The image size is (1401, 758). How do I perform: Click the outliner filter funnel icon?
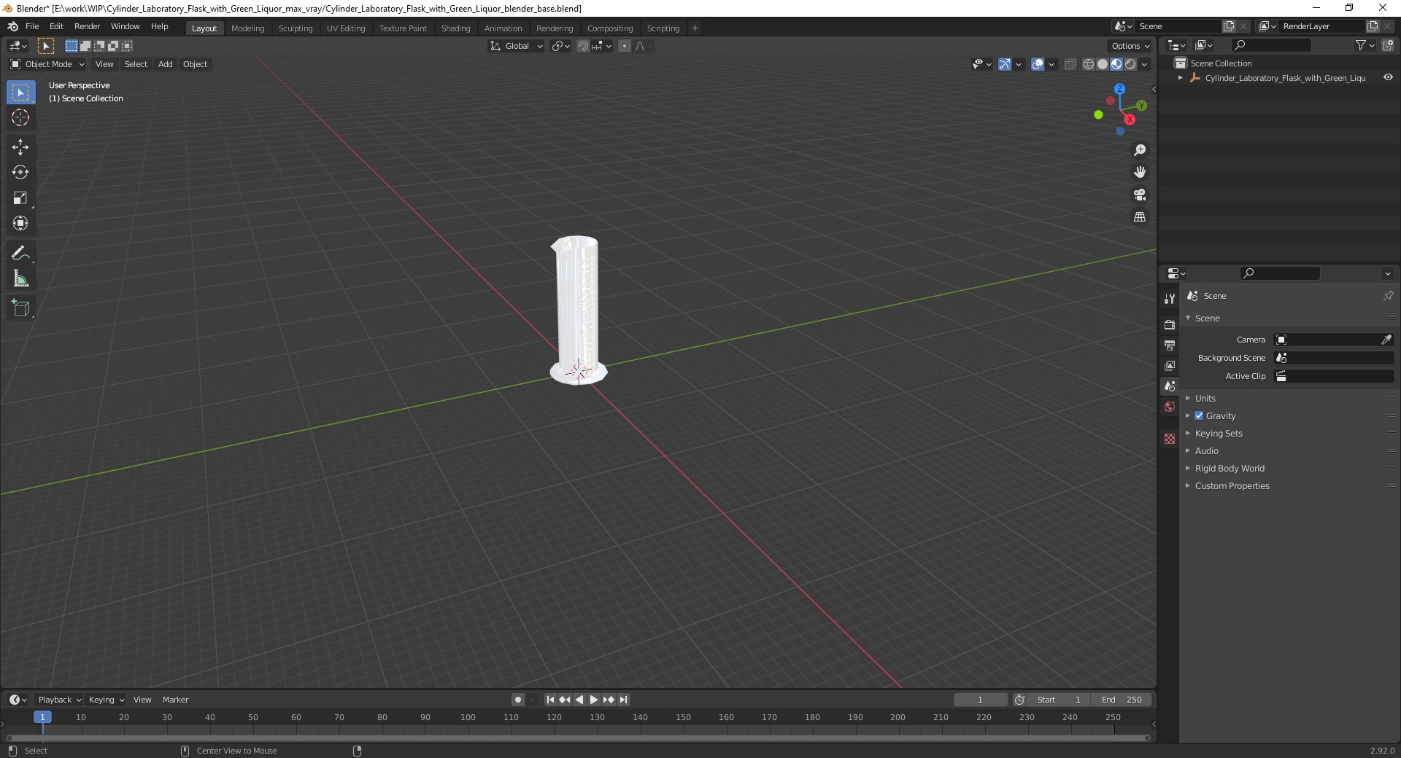[x=1361, y=45]
